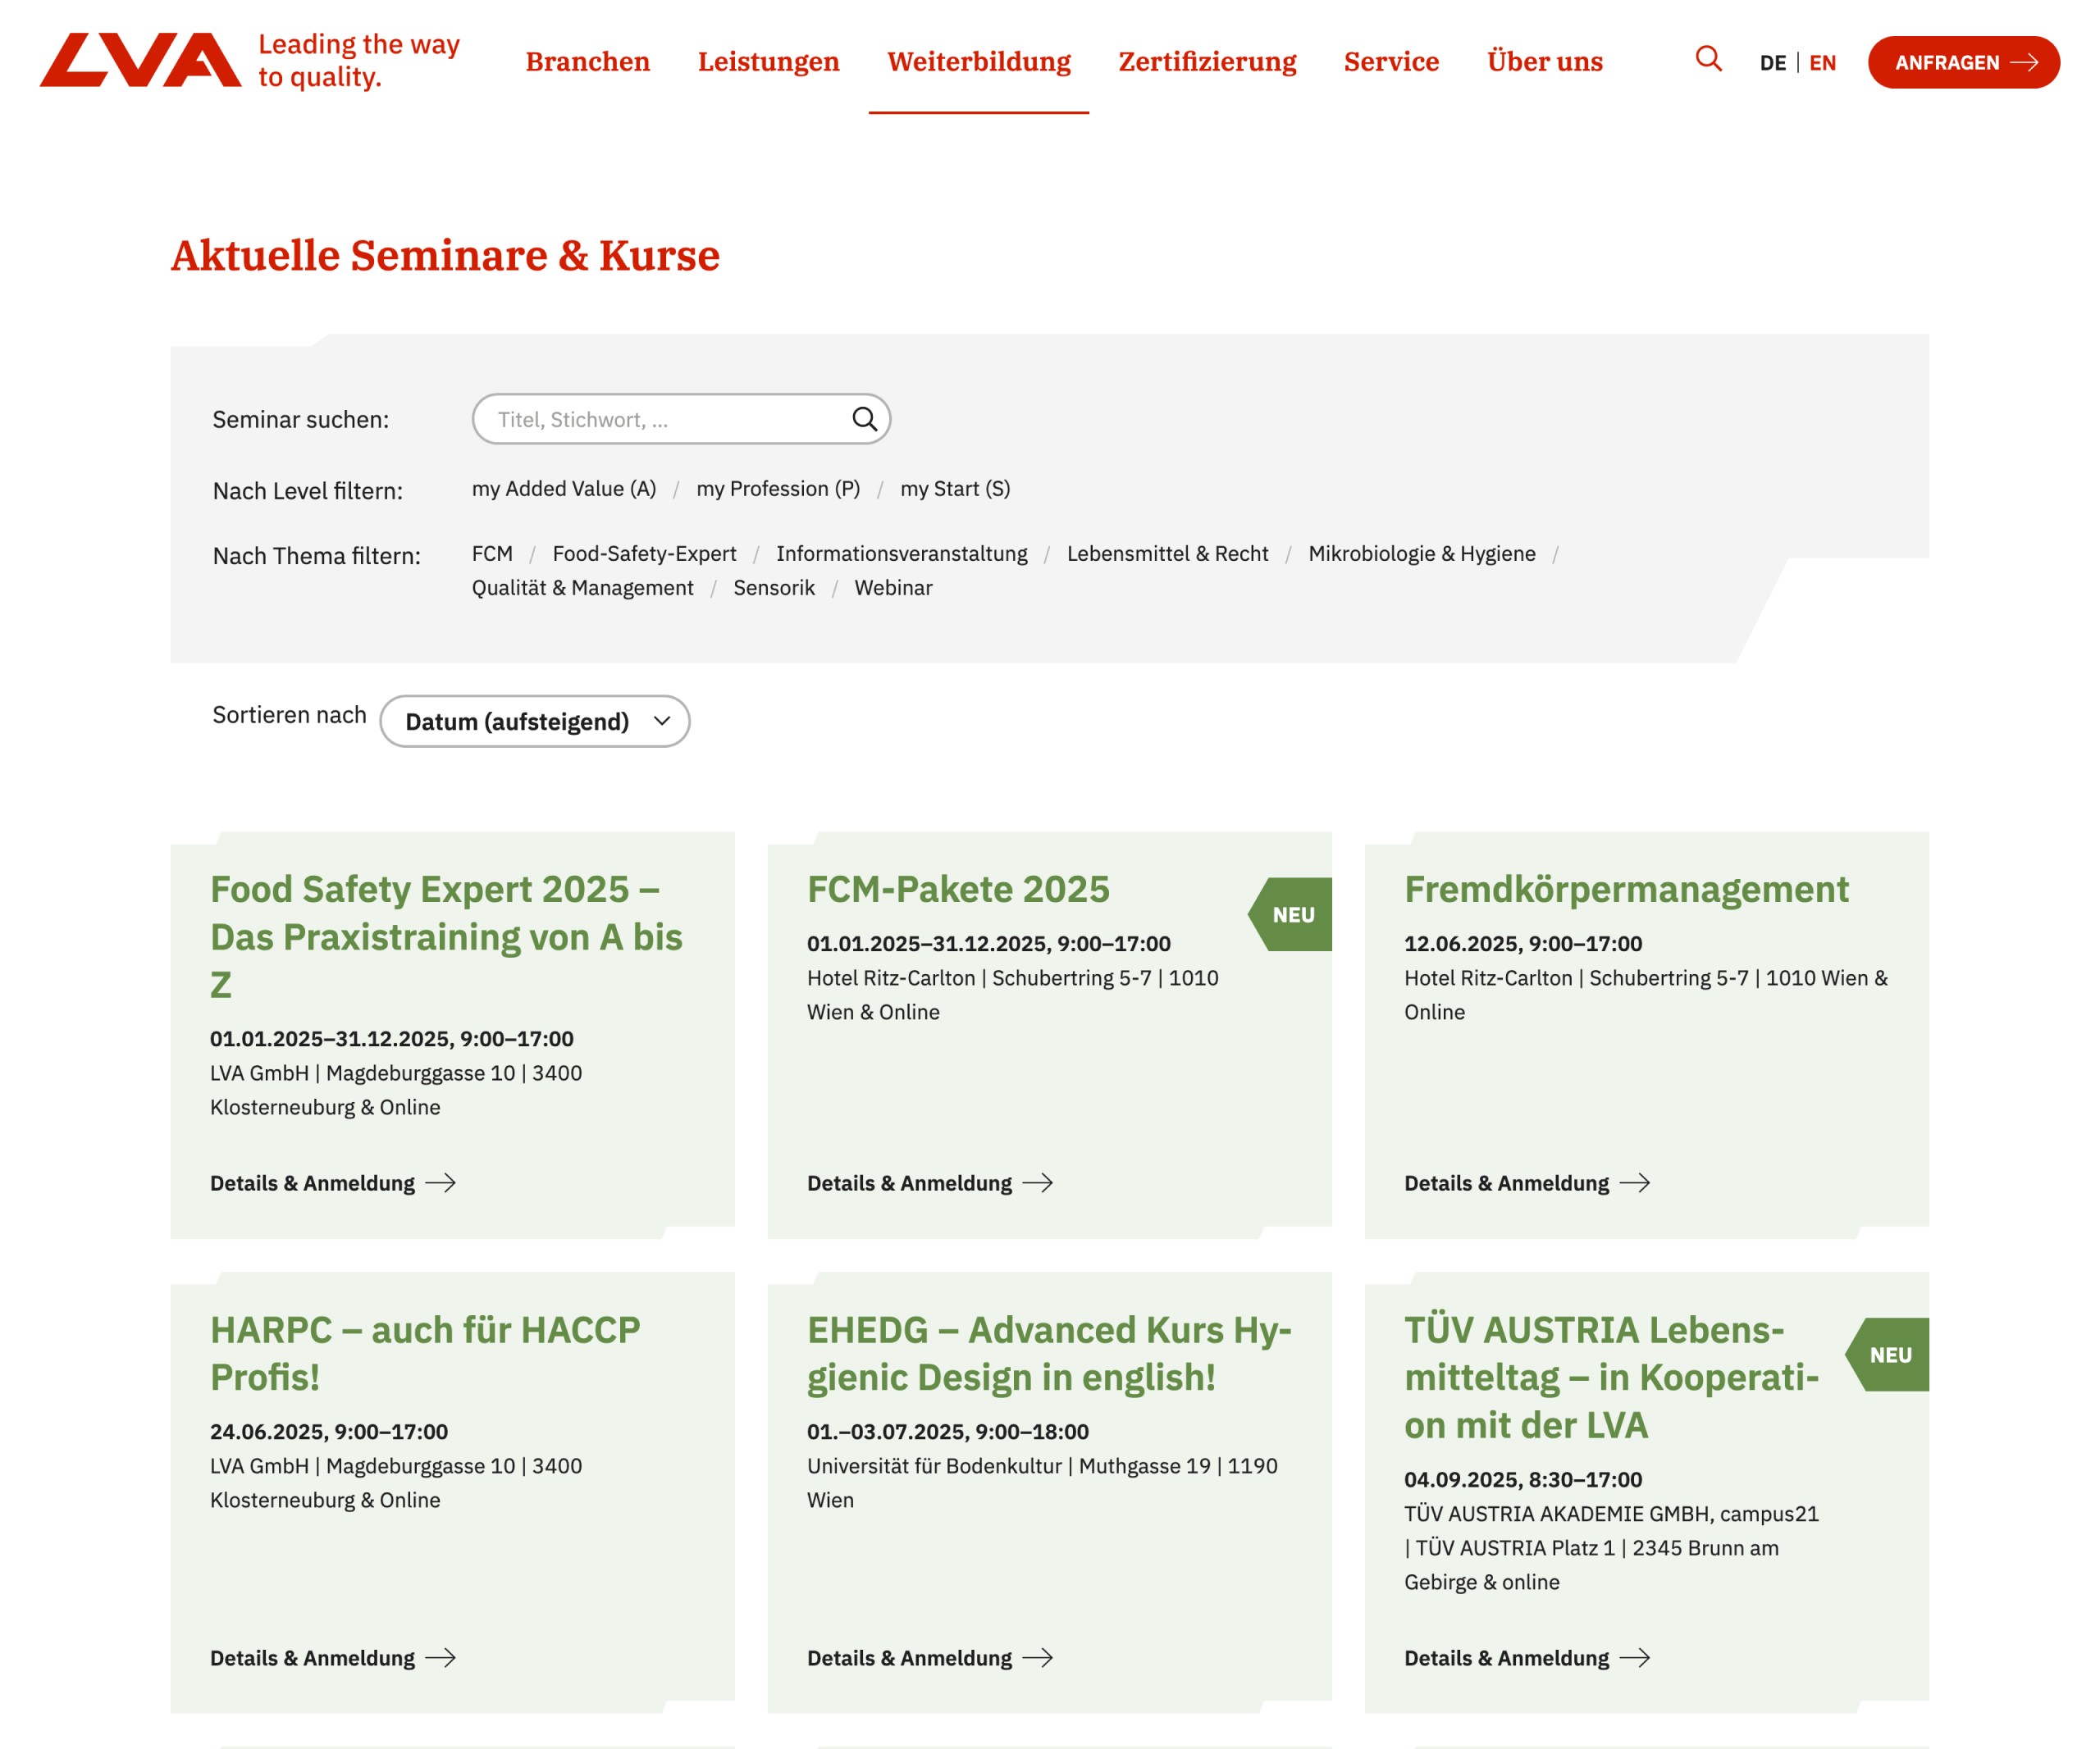Filter by topic Mikrobiologie & Hygiene
The image size is (2100, 1749).
coord(1421,553)
